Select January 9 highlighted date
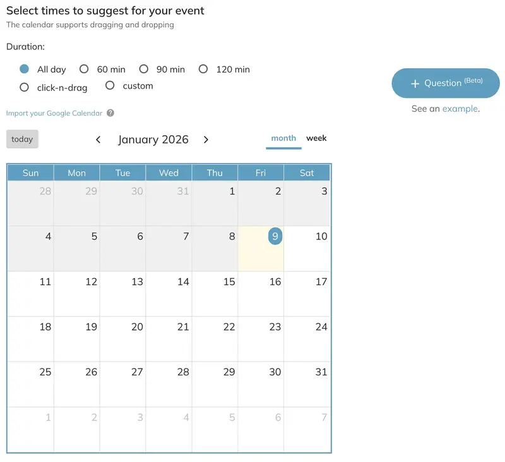Screen dimensions: 505x462 [275, 236]
